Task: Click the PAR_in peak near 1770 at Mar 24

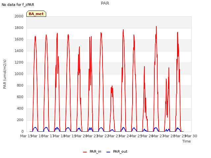Action: point(123,30)
